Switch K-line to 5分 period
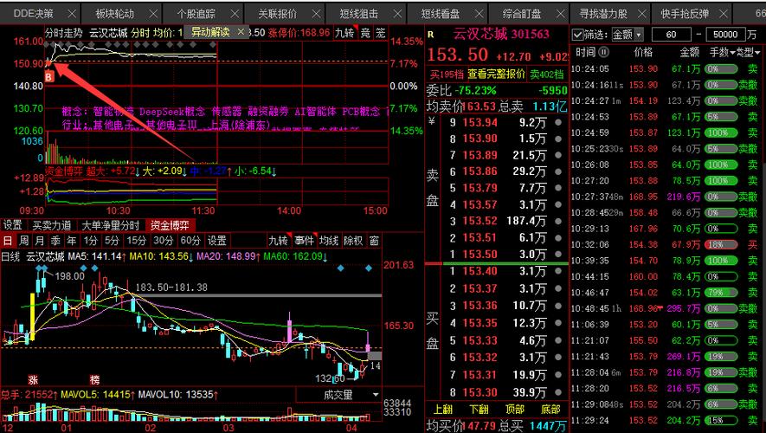 point(112,241)
